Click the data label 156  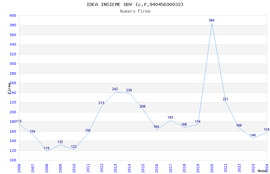pyautogui.click(x=88, y=130)
